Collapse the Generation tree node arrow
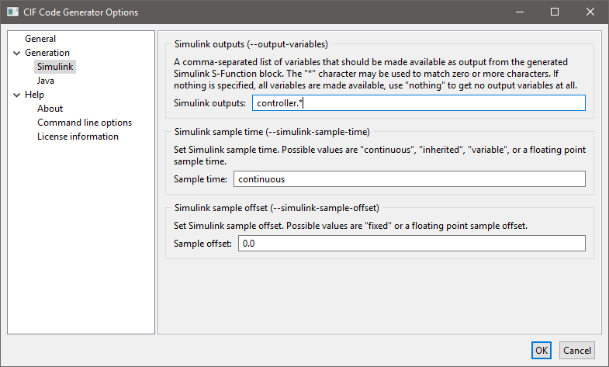Image resolution: width=609 pixels, height=367 pixels. coord(17,53)
